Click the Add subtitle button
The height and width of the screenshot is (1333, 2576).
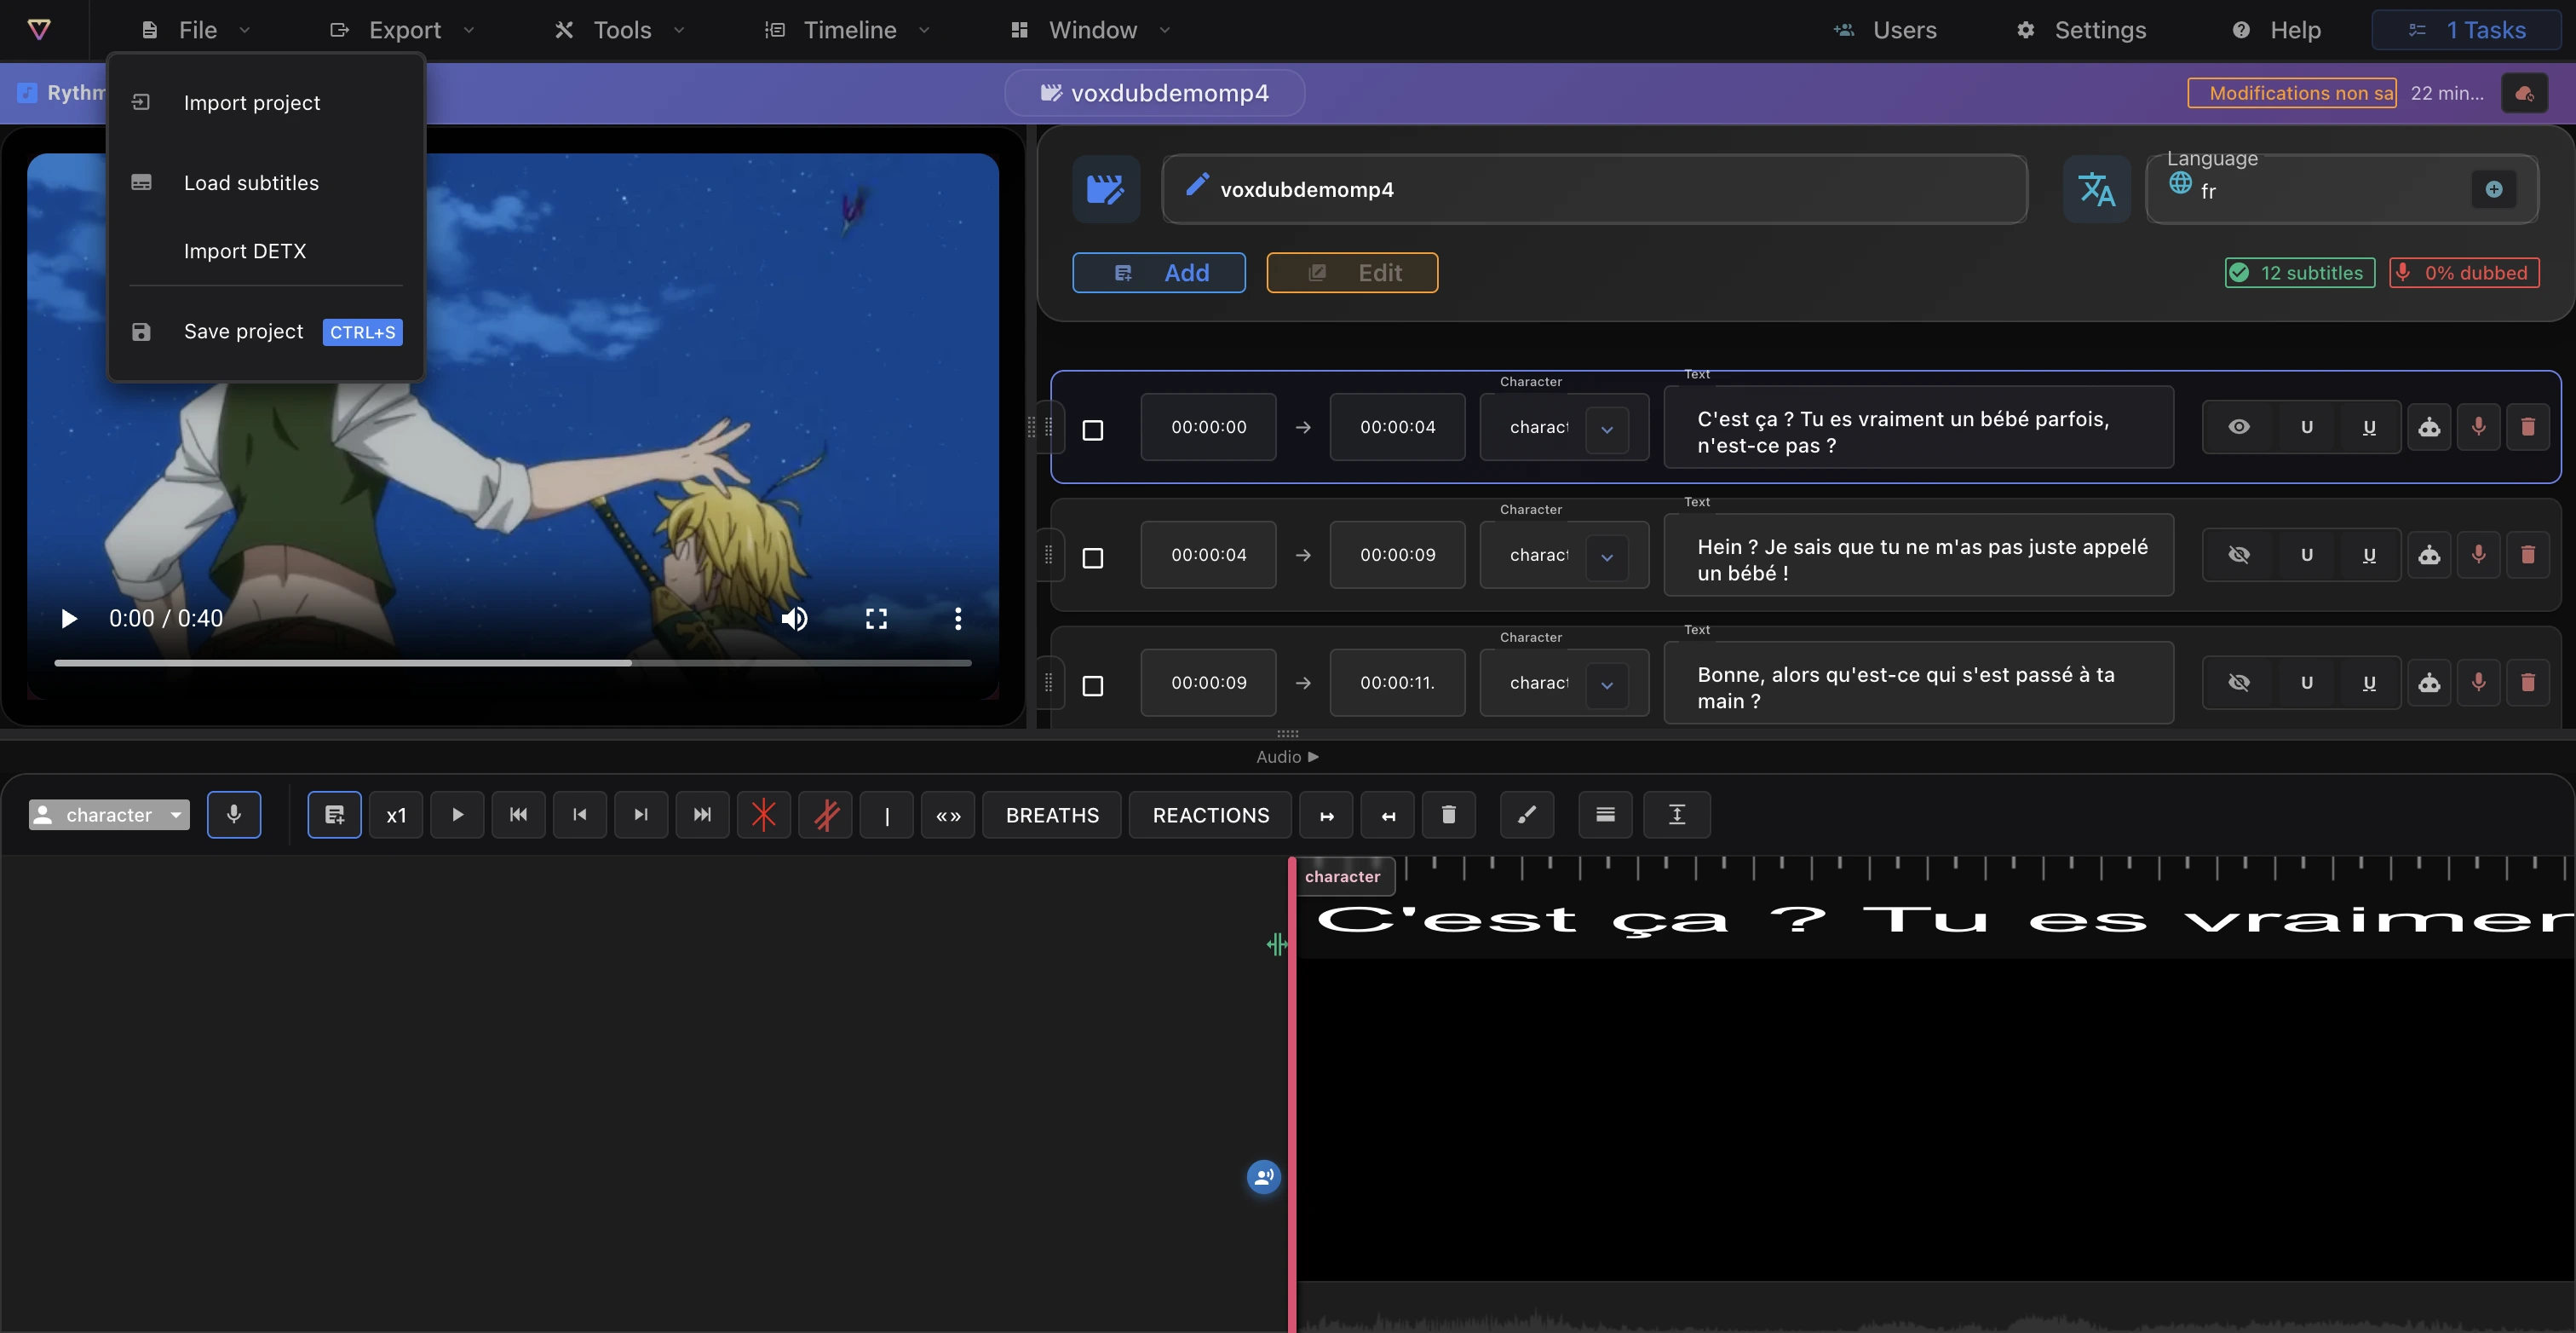tap(1159, 272)
